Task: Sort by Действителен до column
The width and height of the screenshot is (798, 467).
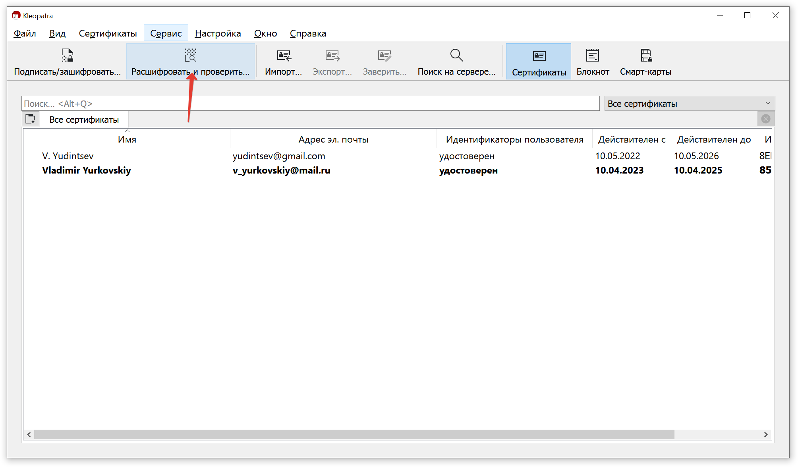Action: pyautogui.click(x=714, y=139)
